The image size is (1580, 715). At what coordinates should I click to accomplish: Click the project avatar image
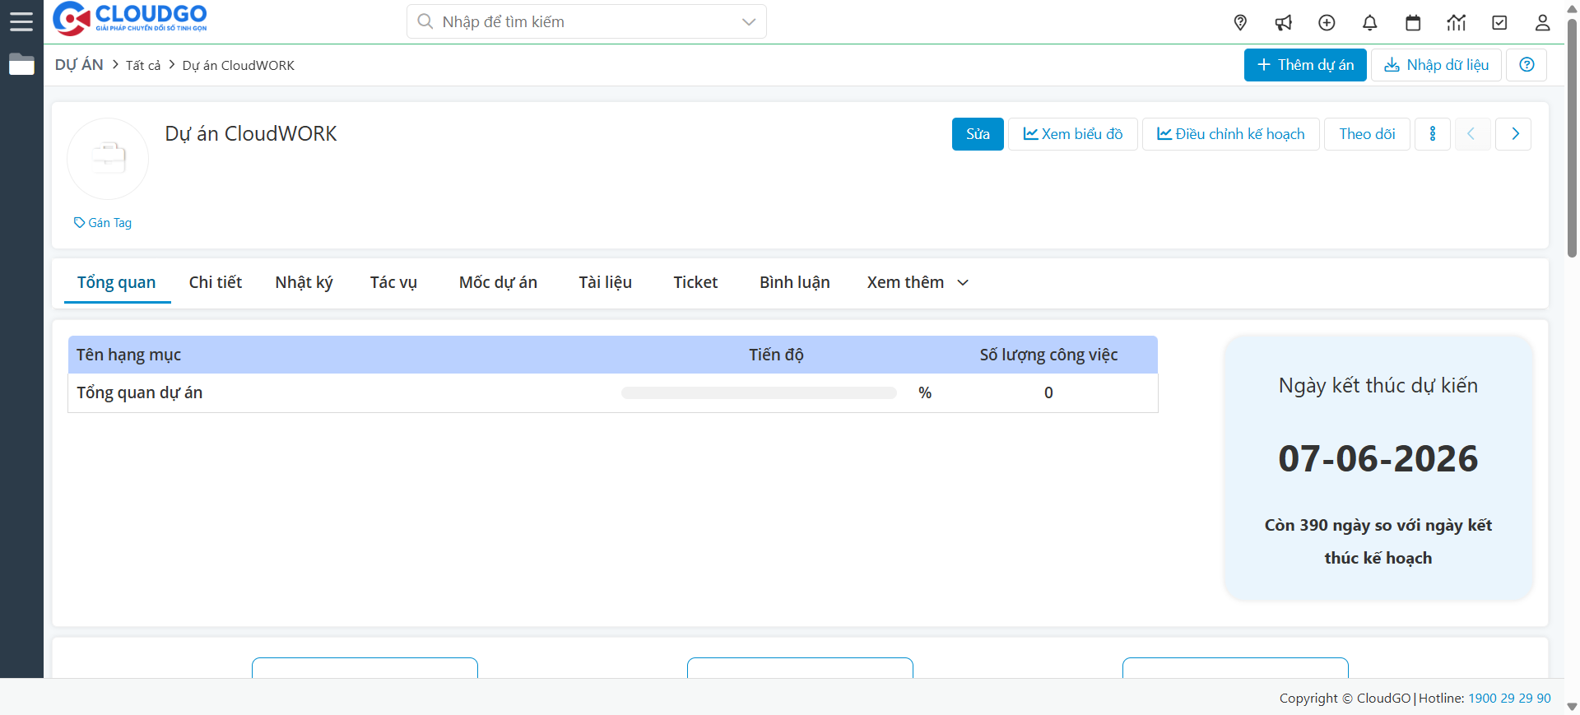coord(108,159)
